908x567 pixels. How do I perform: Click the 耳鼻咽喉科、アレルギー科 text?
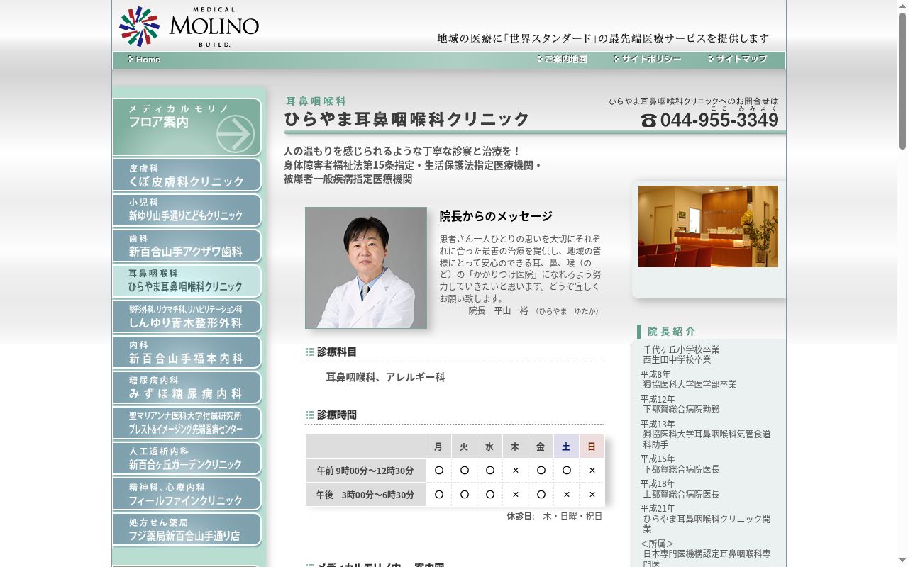click(x=385, y=377)
